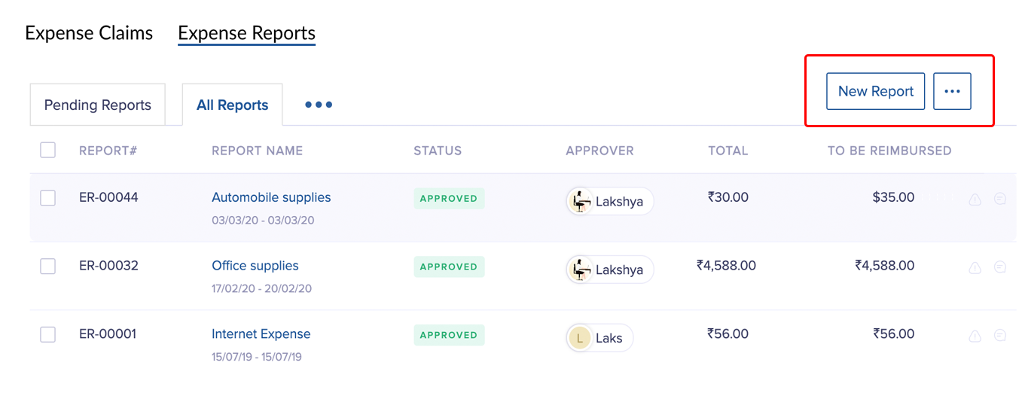Toggle the select-all checkbox in the header
The width and height of the screenshot is (1025, 396).
pos(48,150)
